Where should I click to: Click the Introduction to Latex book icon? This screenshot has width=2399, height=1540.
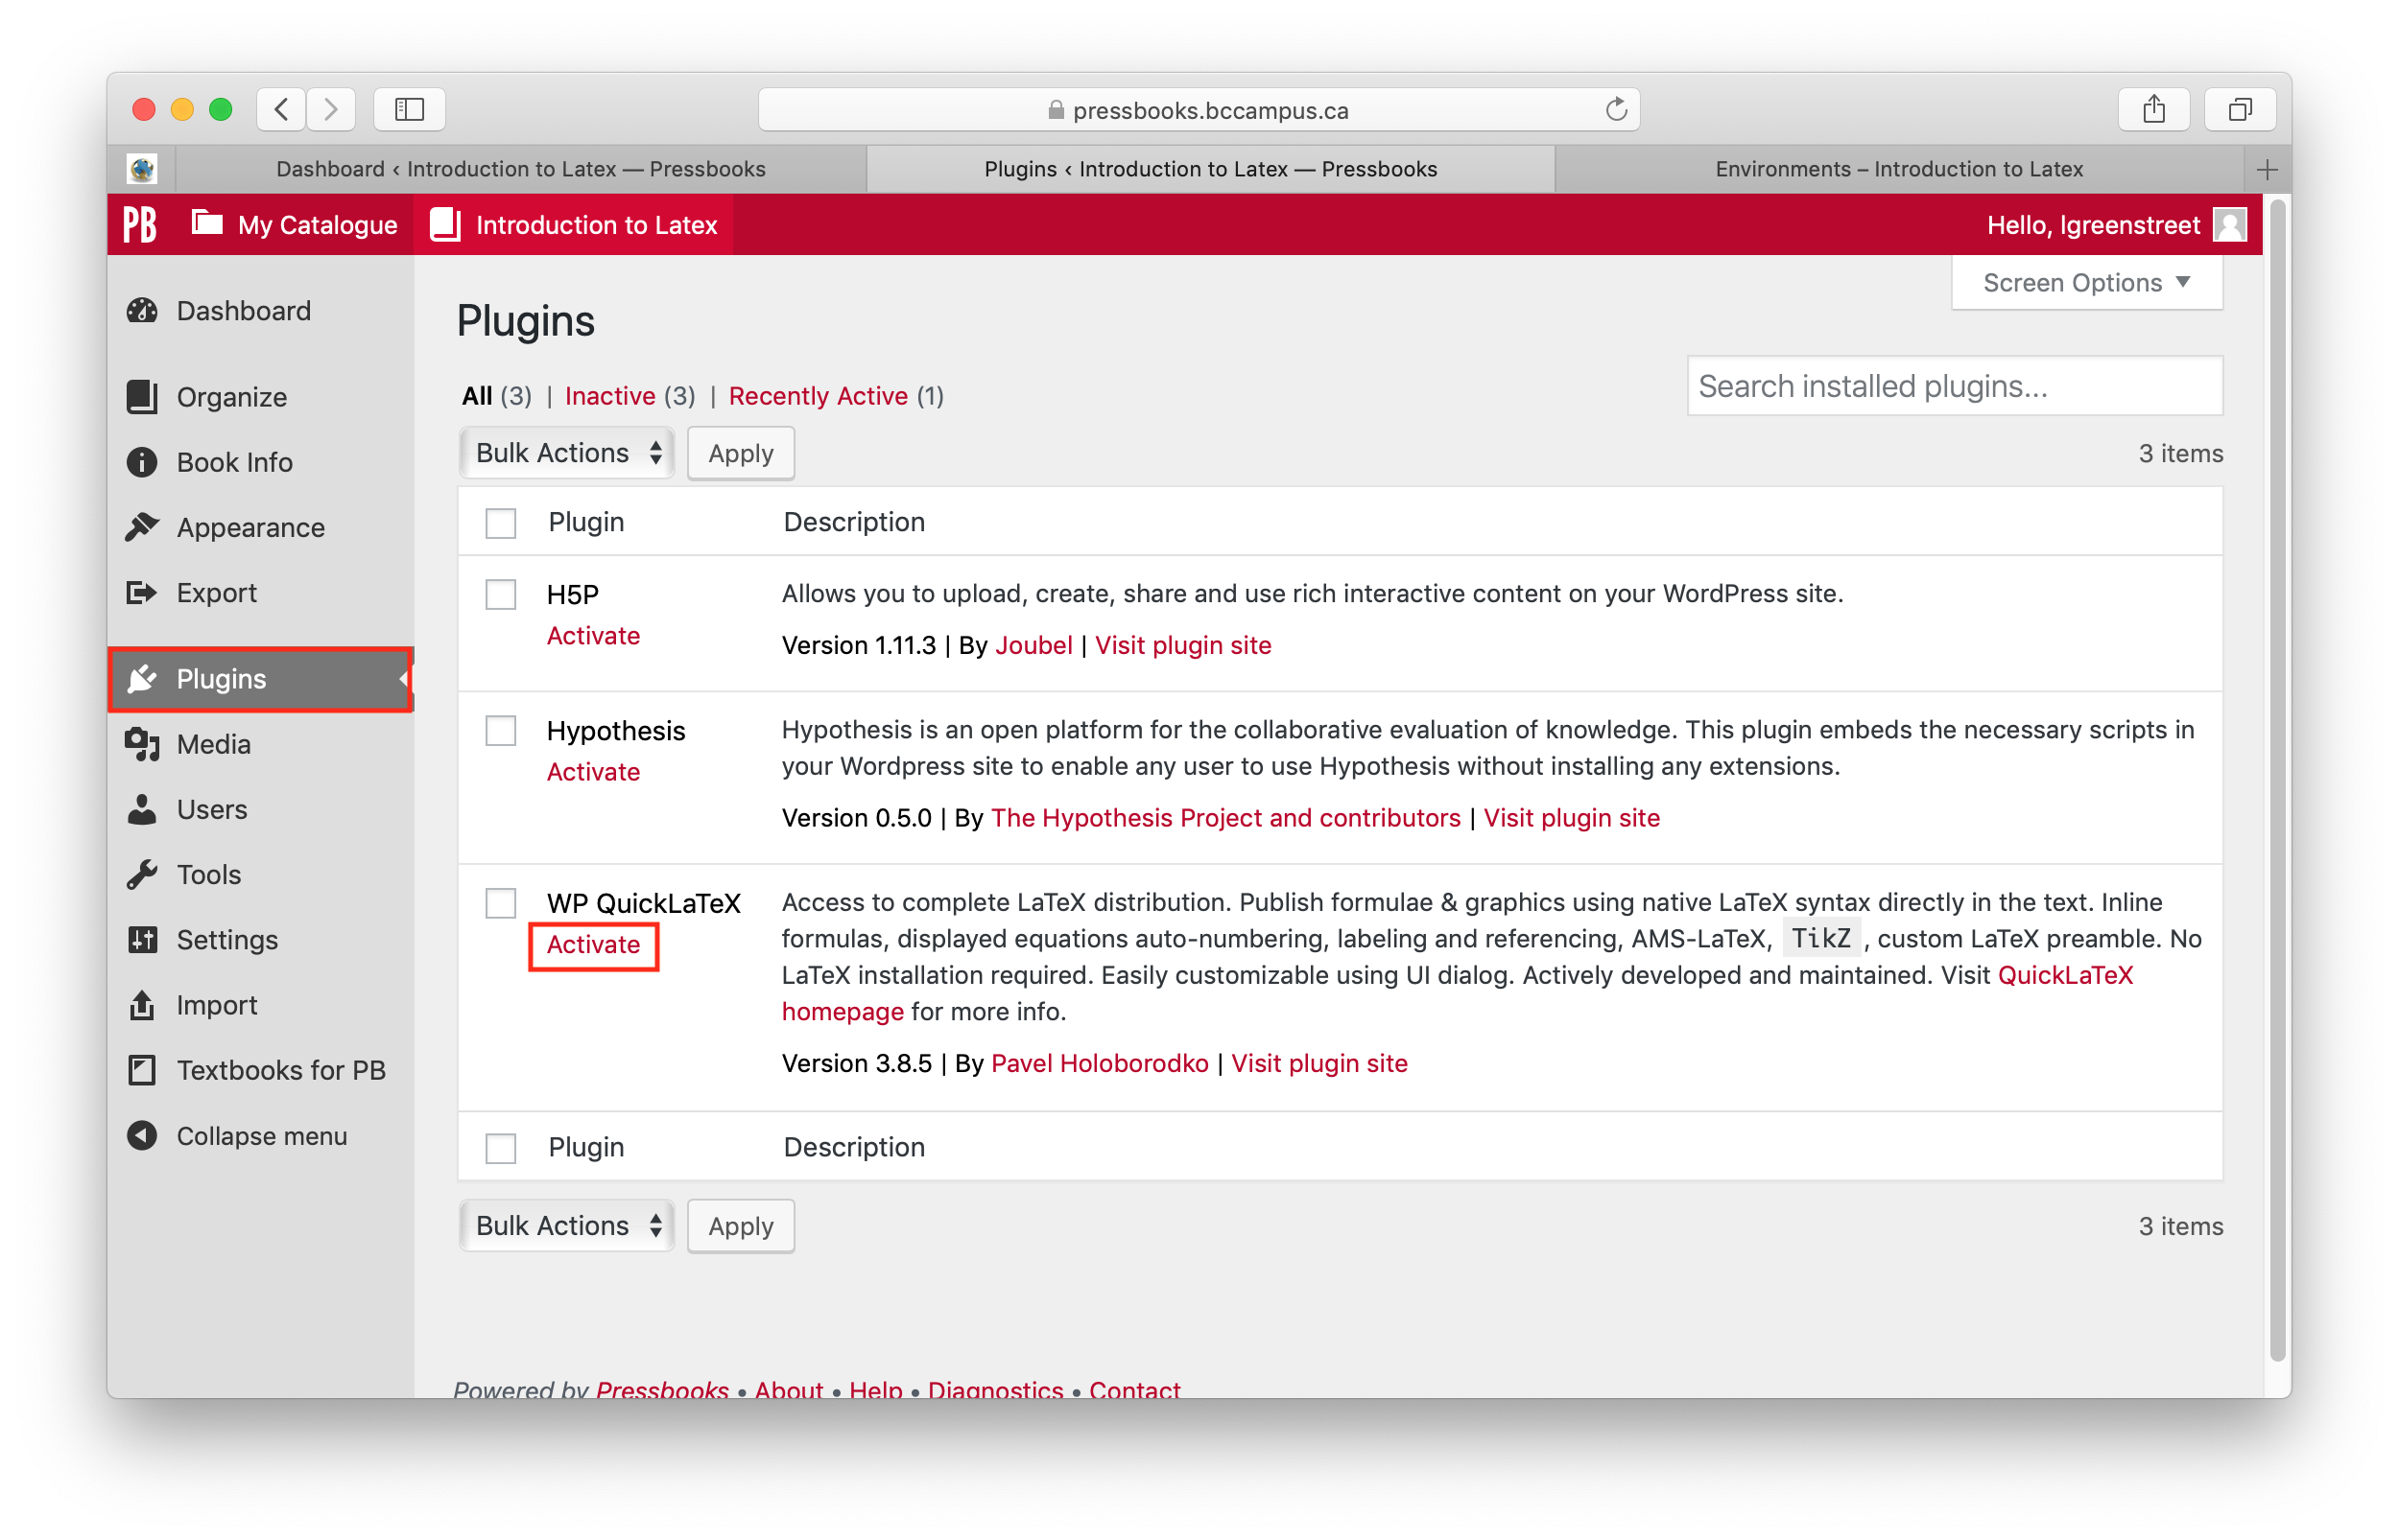click(x=445, y=224)
